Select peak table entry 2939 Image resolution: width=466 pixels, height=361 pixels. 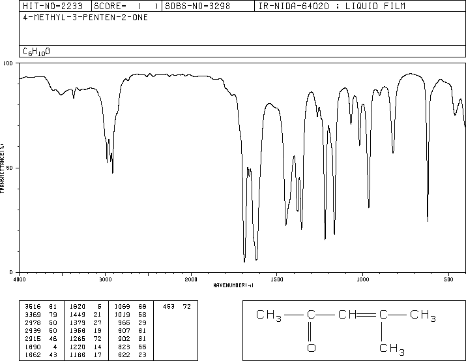[41, 330]
